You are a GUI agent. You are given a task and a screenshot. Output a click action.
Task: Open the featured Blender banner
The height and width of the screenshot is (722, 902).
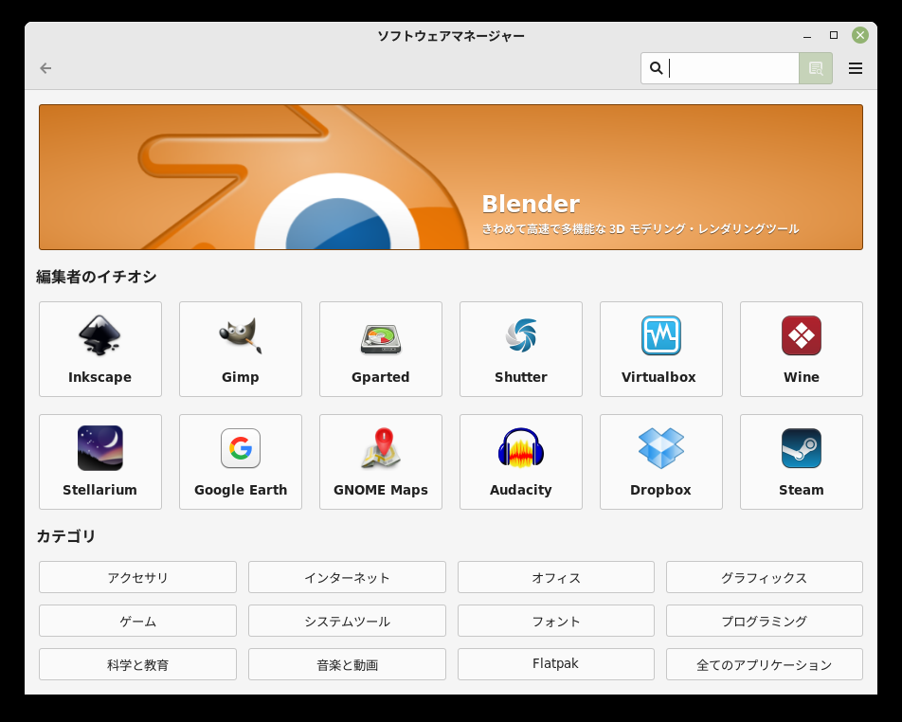pos(451,177)
